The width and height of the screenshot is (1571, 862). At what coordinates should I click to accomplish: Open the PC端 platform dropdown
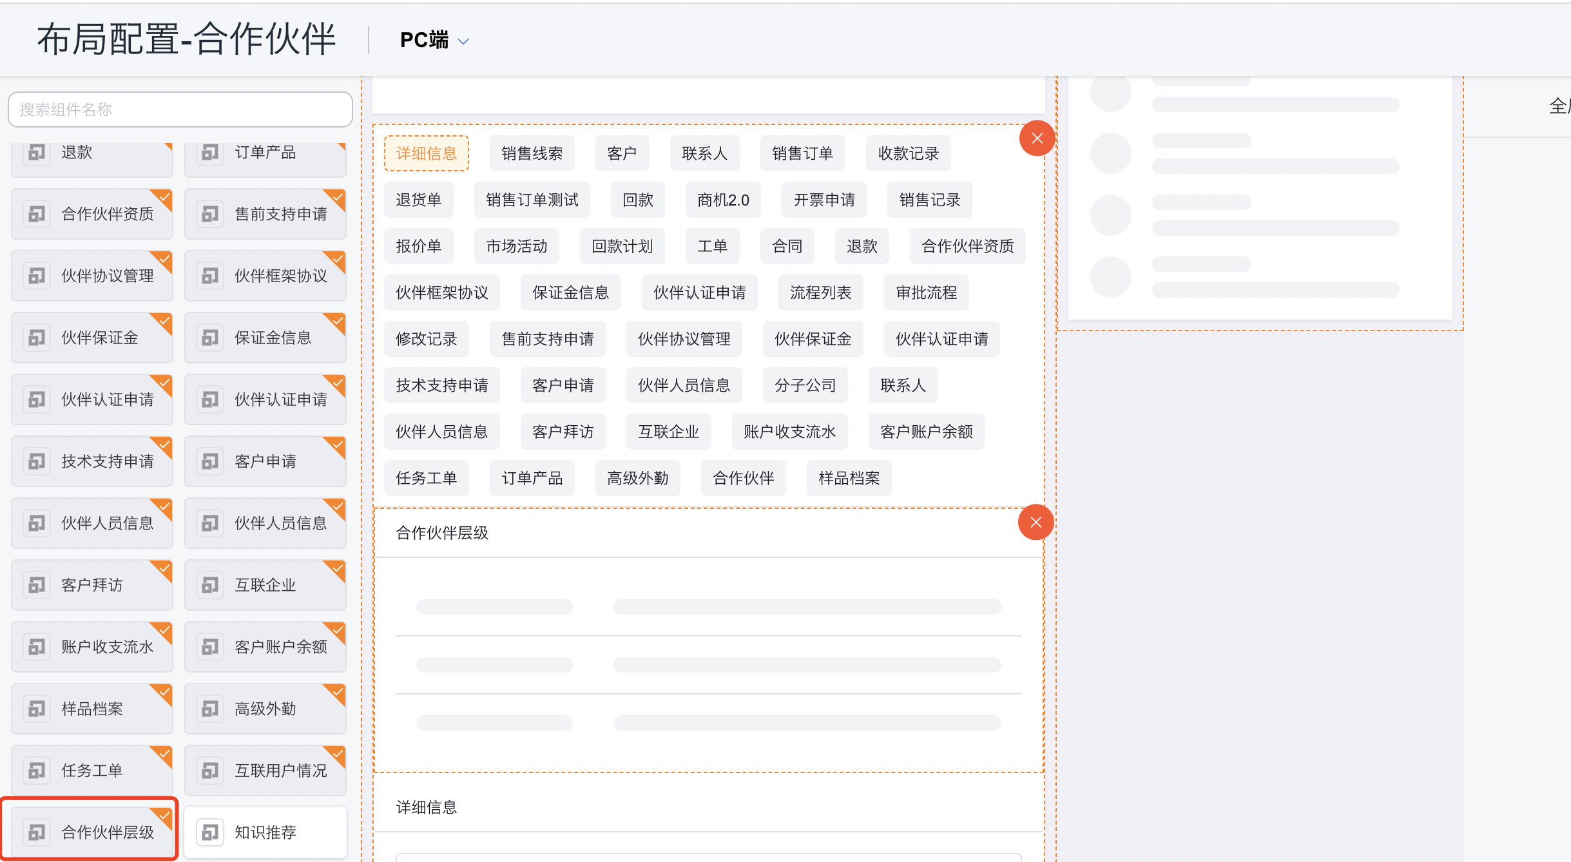[x=434, y=40]
